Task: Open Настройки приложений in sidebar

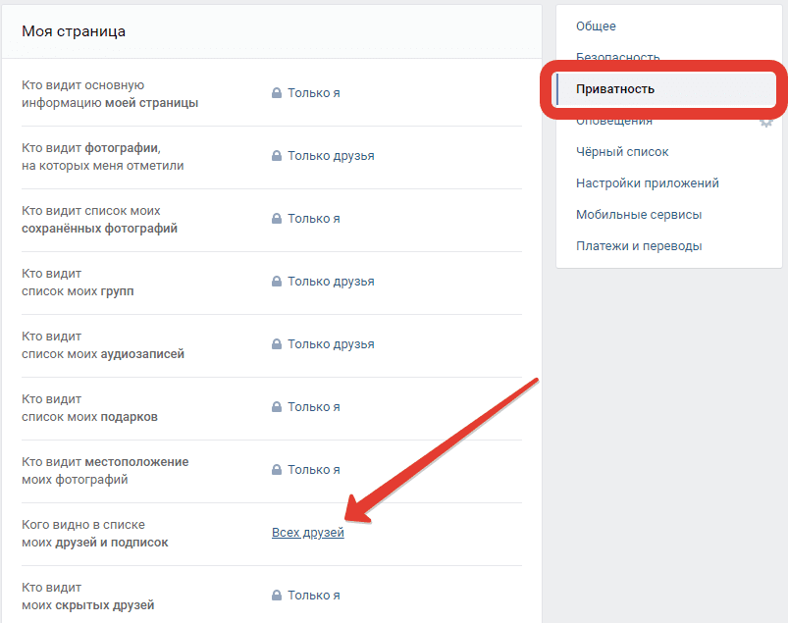Action: coord(647,183)
